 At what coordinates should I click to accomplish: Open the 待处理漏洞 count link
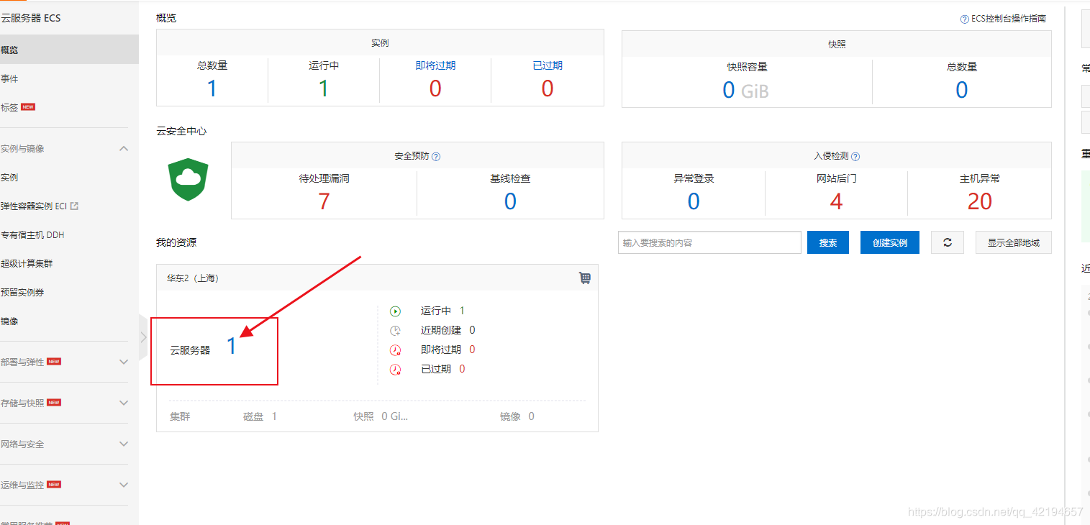[324, 202]
